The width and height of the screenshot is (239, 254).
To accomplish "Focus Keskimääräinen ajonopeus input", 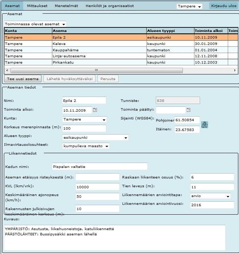I will click(x=98, y=197).
